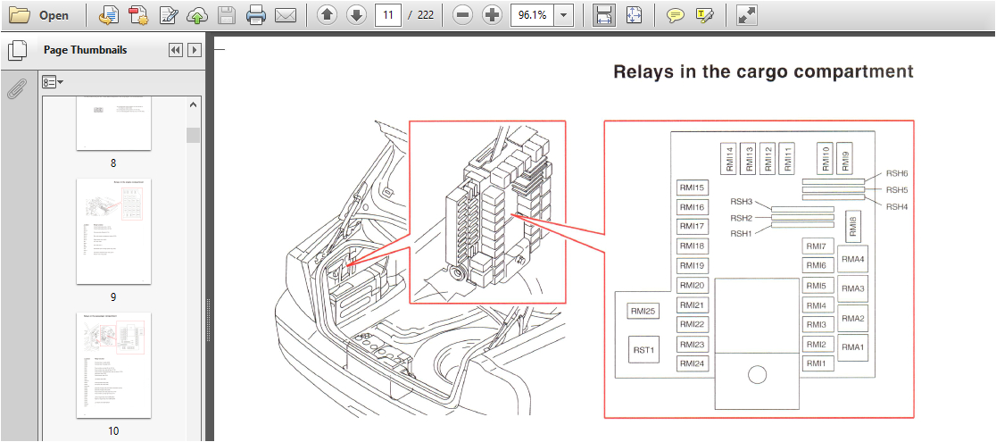Zoom out with the minus button
The height and width of the screenshot is (442, 996).
(461, 15)
